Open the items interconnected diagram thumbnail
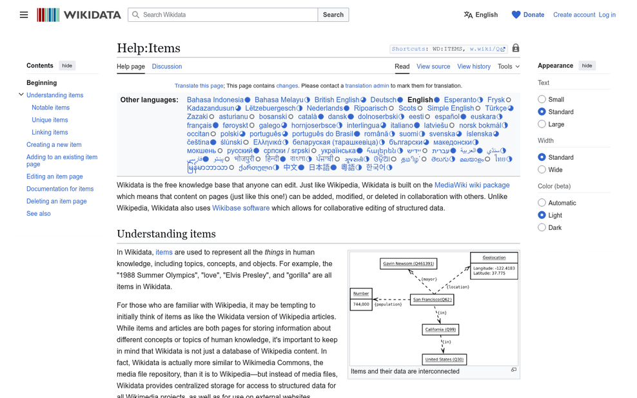637x398 pixels. (433, 308)
